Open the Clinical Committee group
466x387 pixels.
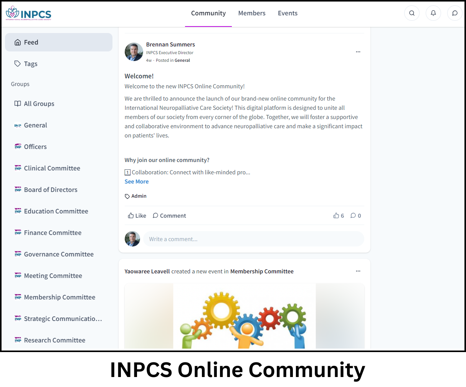[x=59, y=168]
